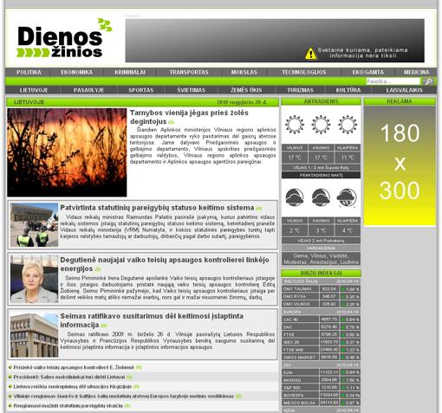
Task: Open the Technologijos menu item
Action: pyautogui.click(x=304, y=72)
